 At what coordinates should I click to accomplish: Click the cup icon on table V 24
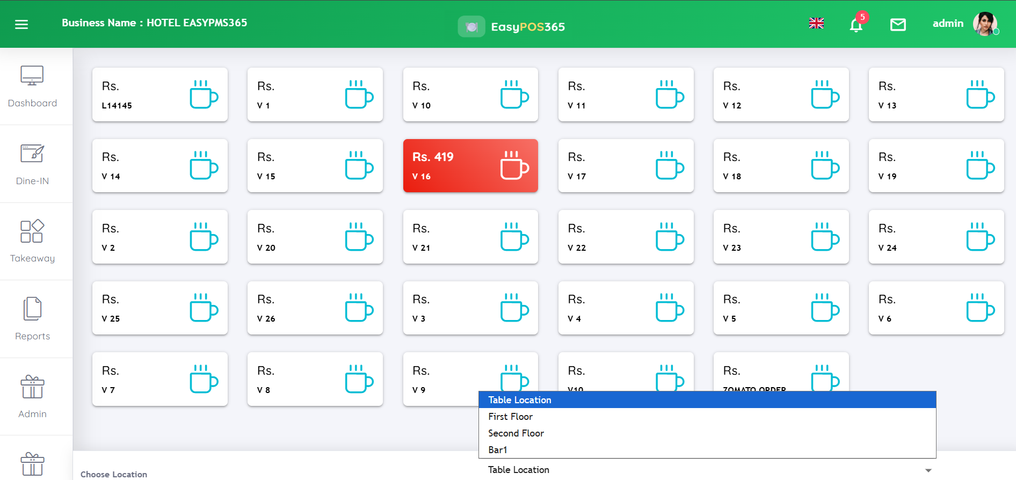point(981,237)
